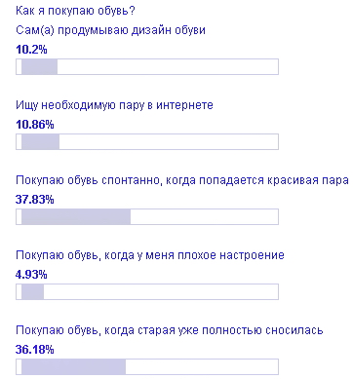Click the filled part of the 36.18% bar
Viewport: 353px width, 379px height.
73,367
